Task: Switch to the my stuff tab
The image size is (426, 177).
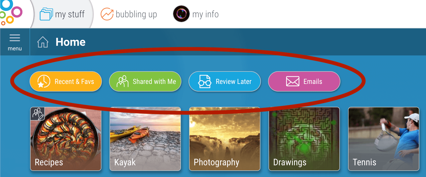Action: pos(62,14)
